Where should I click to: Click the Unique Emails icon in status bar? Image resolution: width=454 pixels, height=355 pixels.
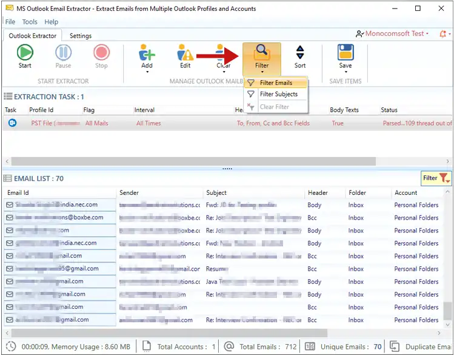click(x=310, y=347)
